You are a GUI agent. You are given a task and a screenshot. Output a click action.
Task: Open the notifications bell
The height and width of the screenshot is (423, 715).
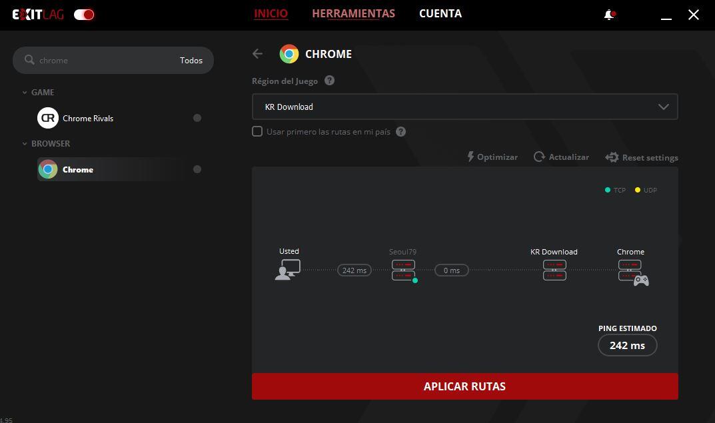tap(609, 15)
